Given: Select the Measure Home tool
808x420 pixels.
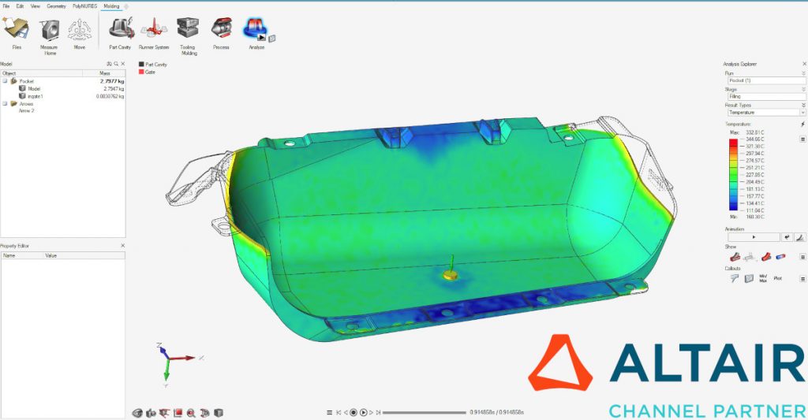Looking at the screenshot, I should pyautogui.click(x=50, y=30).
